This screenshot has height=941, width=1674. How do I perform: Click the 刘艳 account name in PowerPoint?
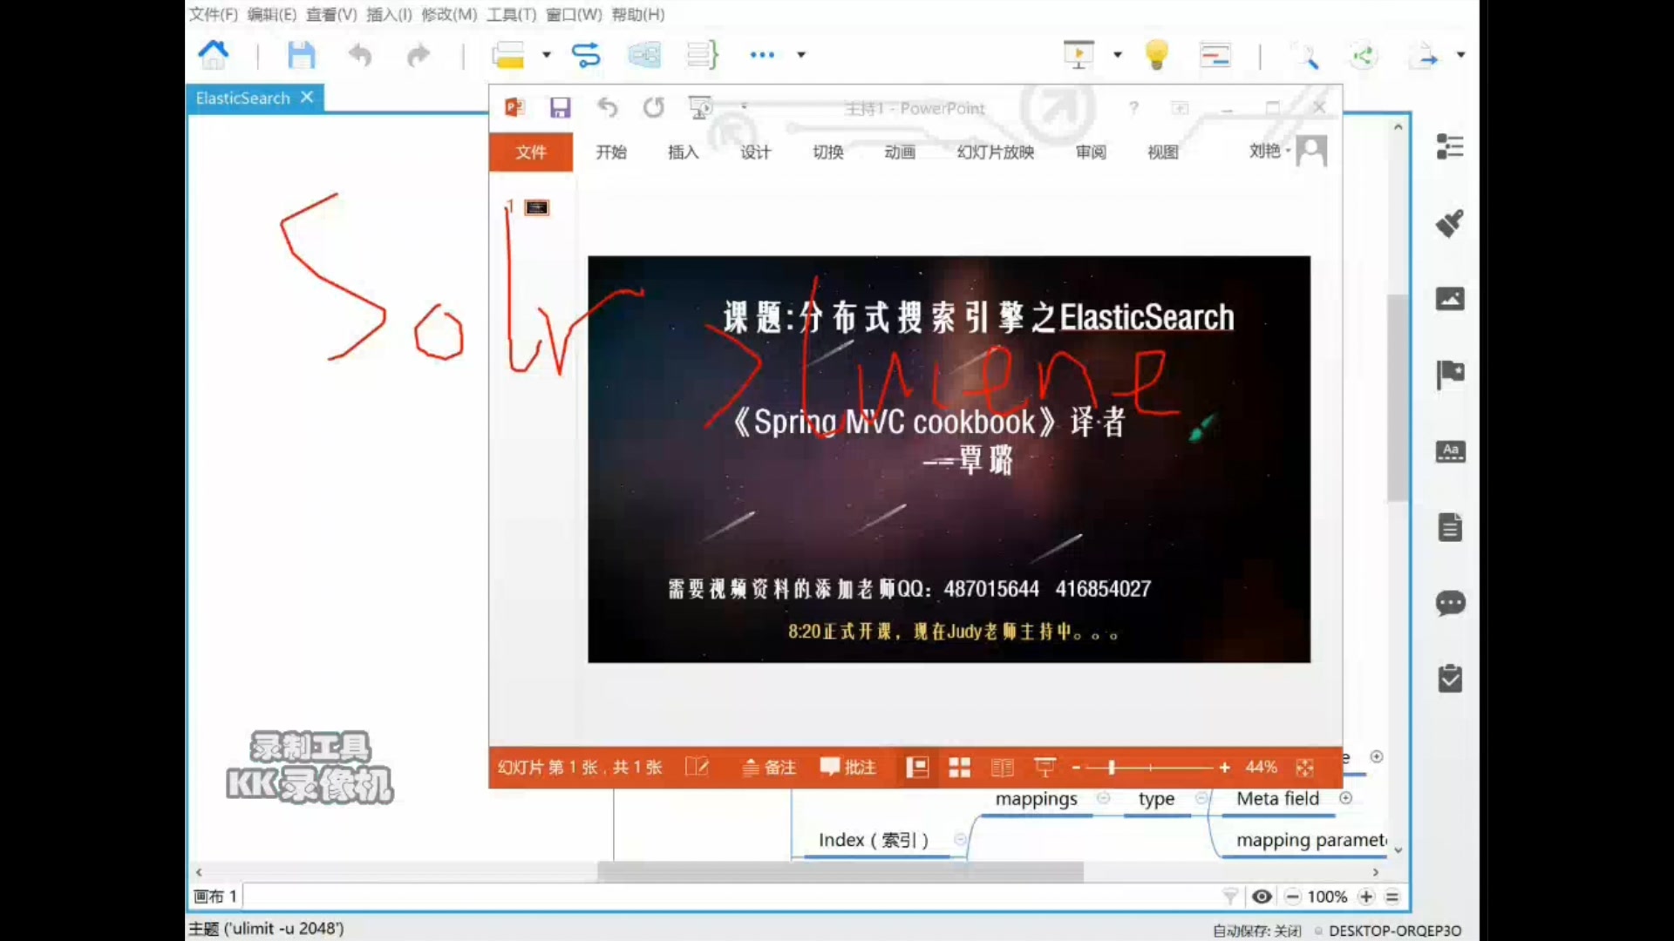click(x=1264, y=151)
